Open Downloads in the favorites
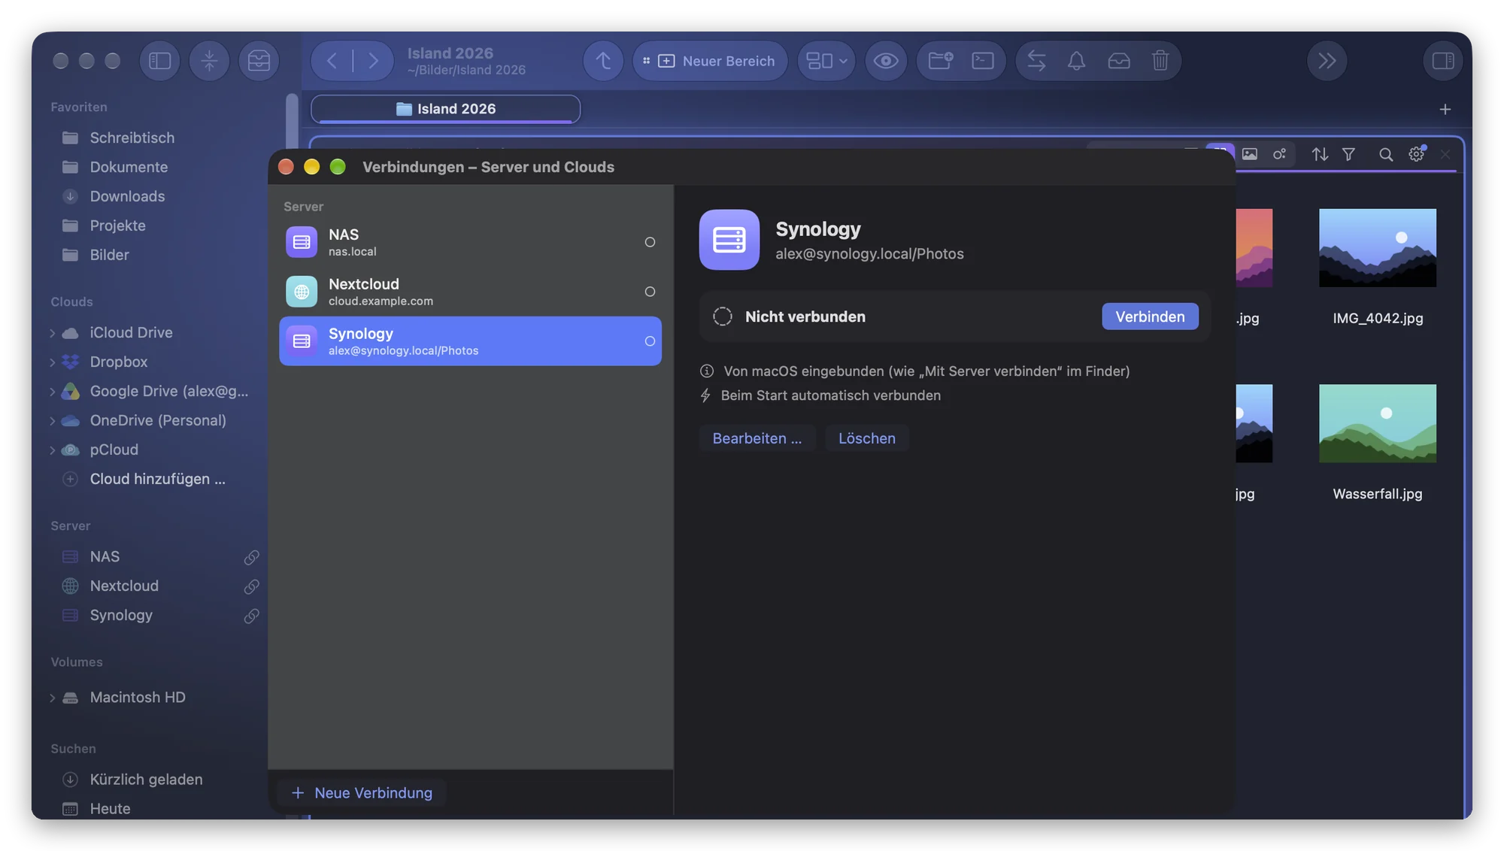1504x851 pixels. coord(127,196)
